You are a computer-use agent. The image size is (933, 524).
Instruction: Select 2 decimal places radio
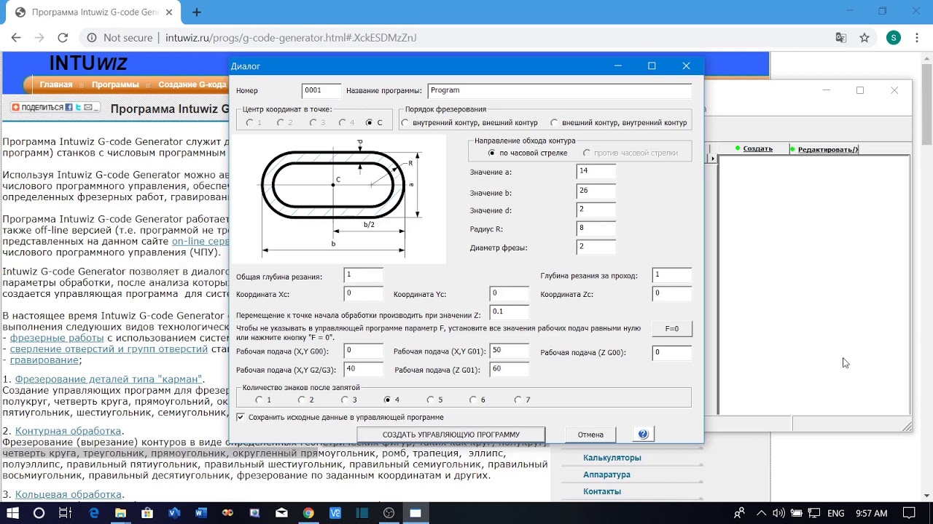pos(302,400)
